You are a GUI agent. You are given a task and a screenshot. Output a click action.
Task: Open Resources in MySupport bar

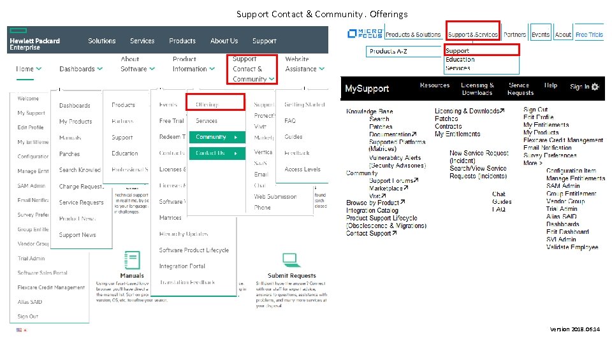(x=435, y=85)
